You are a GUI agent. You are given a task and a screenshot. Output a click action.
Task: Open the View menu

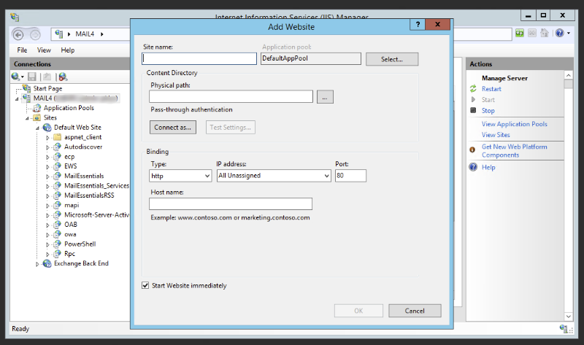point(44,50)
